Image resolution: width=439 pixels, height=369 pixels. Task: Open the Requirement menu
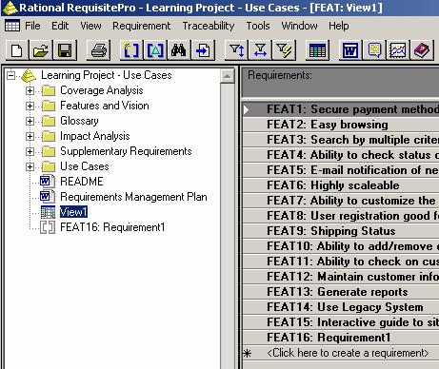click(142, 26)
